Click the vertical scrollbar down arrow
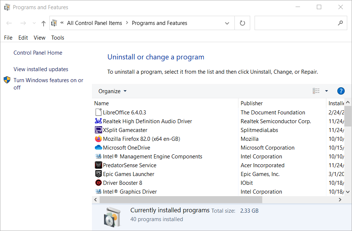Image resolution: width=352 pixels, height=231 pixels. coord(348,192)
